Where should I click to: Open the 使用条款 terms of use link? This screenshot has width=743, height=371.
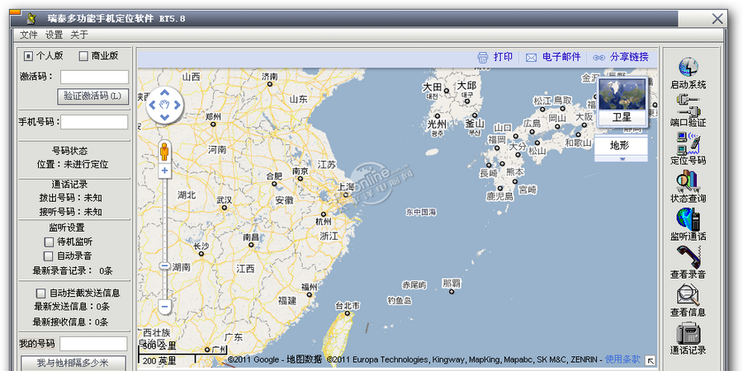point(622,359)
